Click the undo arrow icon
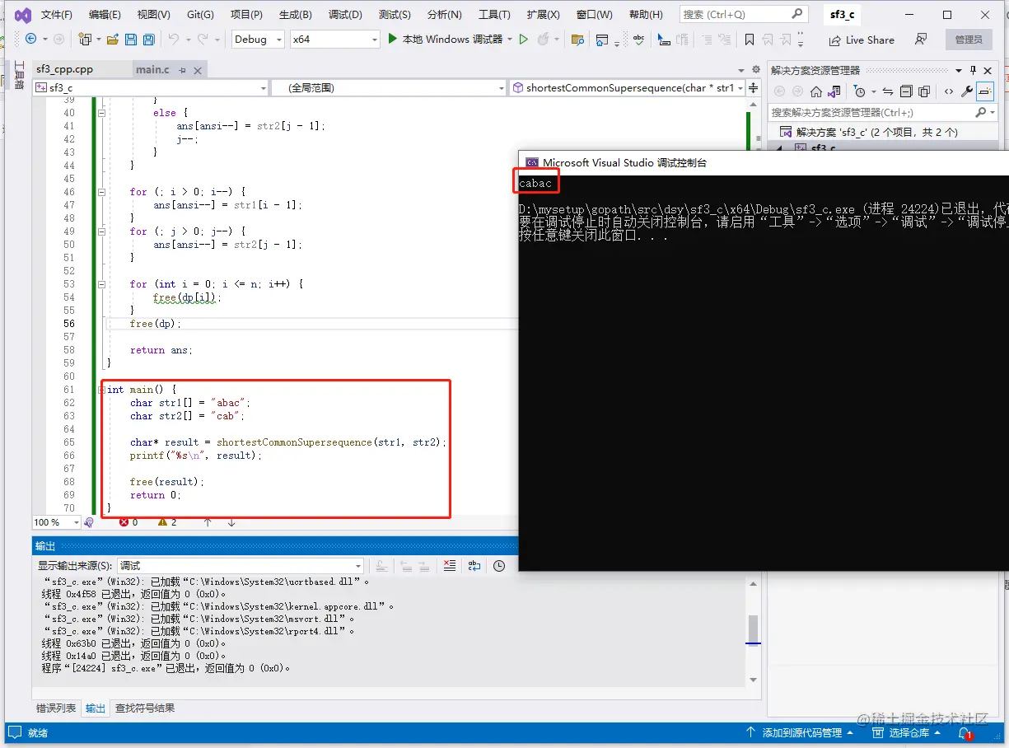Viewport: 1009px width, 748px height. coord(173,39)
